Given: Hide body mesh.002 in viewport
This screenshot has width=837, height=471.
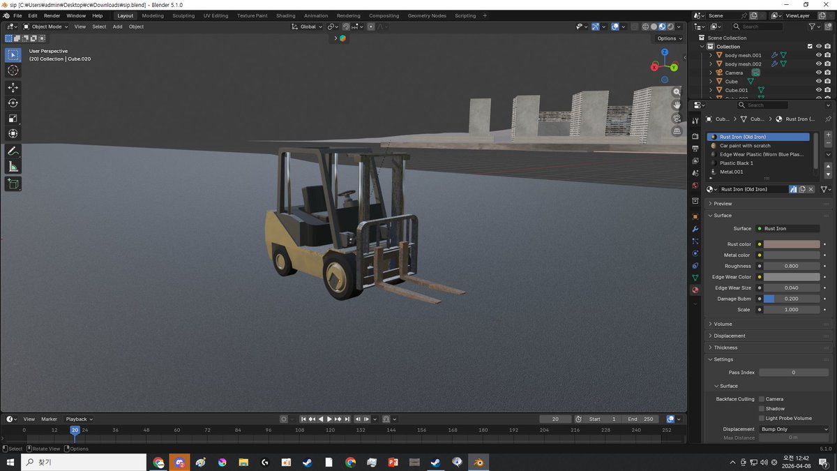Looking at the screenshot, I should [x=819, y=63].
